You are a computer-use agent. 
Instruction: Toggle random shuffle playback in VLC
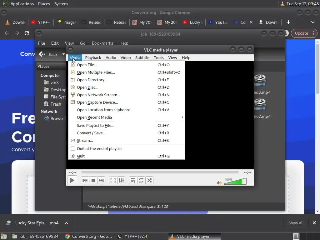pyautogui.click(x=149, y=180)
